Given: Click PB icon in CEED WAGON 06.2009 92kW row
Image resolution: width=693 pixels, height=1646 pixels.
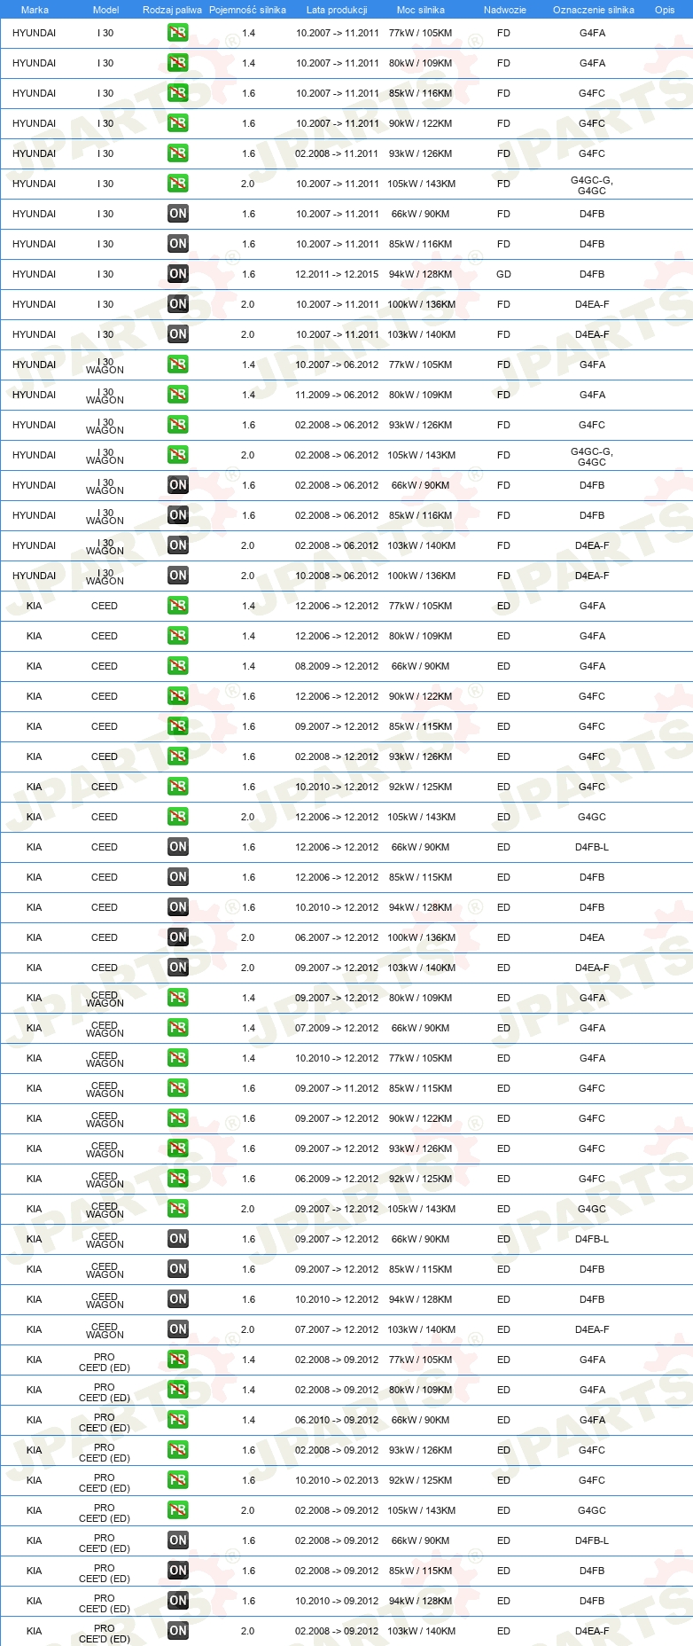Looking at the screenshot, I should pos(178,1179).
